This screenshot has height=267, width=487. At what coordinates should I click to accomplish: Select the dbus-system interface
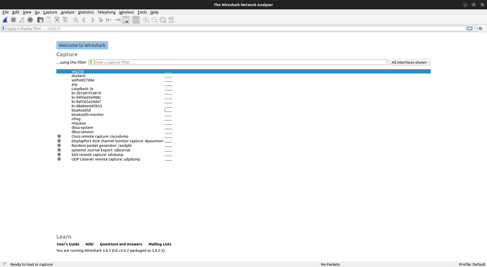click(243, 128)
